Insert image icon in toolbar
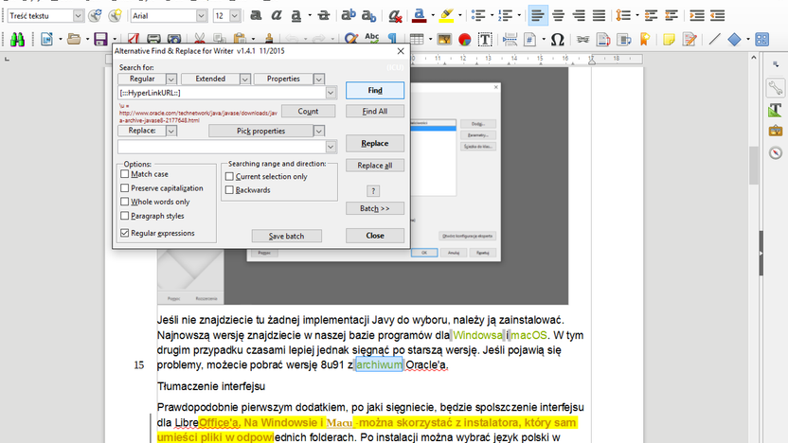The height and width of the screenshot is (443, 788). 444,39
